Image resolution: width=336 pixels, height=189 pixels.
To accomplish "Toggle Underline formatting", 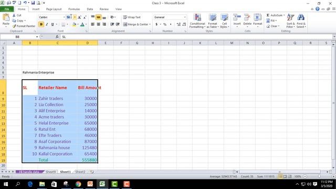I will [x=52, y=25].
